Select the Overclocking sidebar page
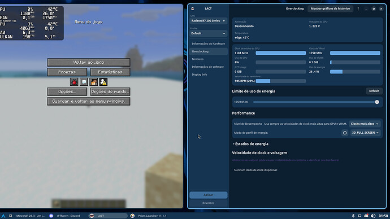390x219 pixels. (208, 51)
